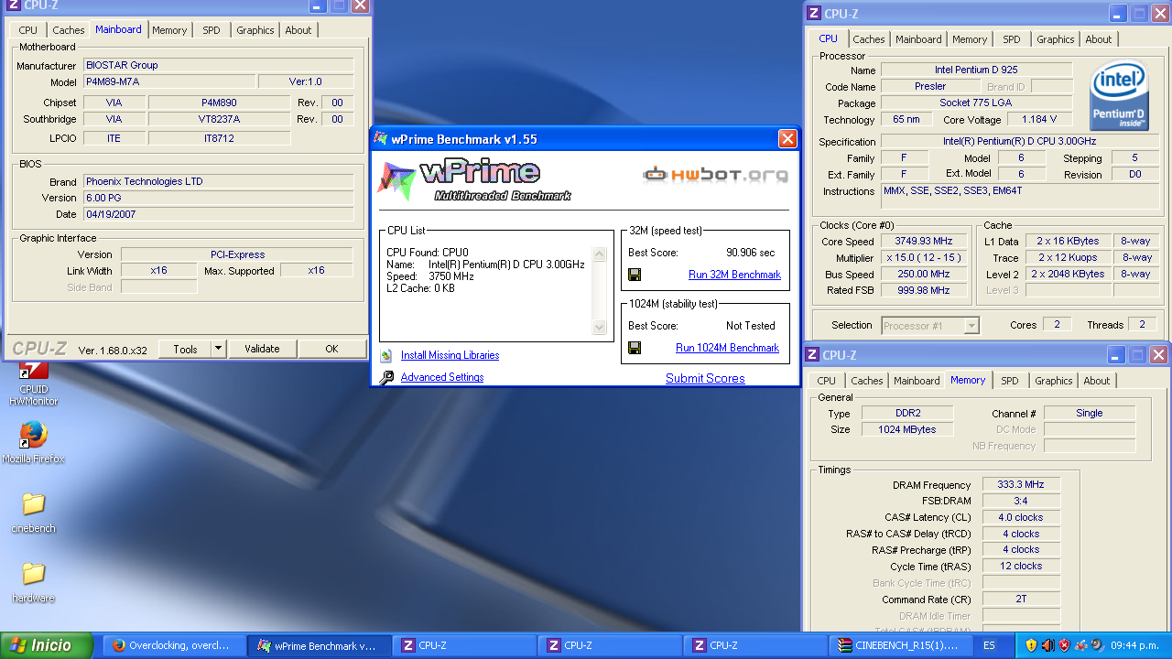Click the security shield tray icon

pos(1030,645)
